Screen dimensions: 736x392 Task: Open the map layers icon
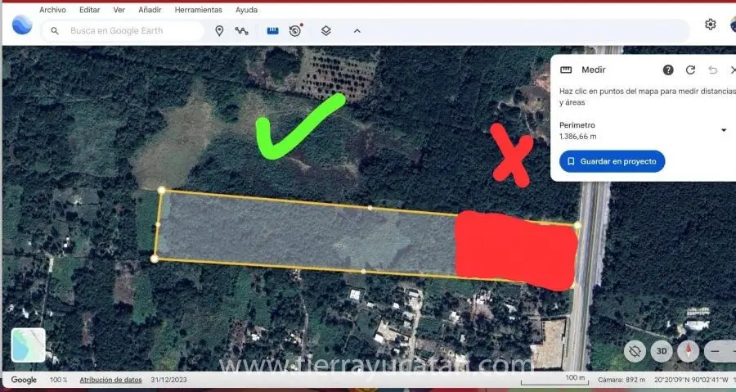[x=325, y=31]
